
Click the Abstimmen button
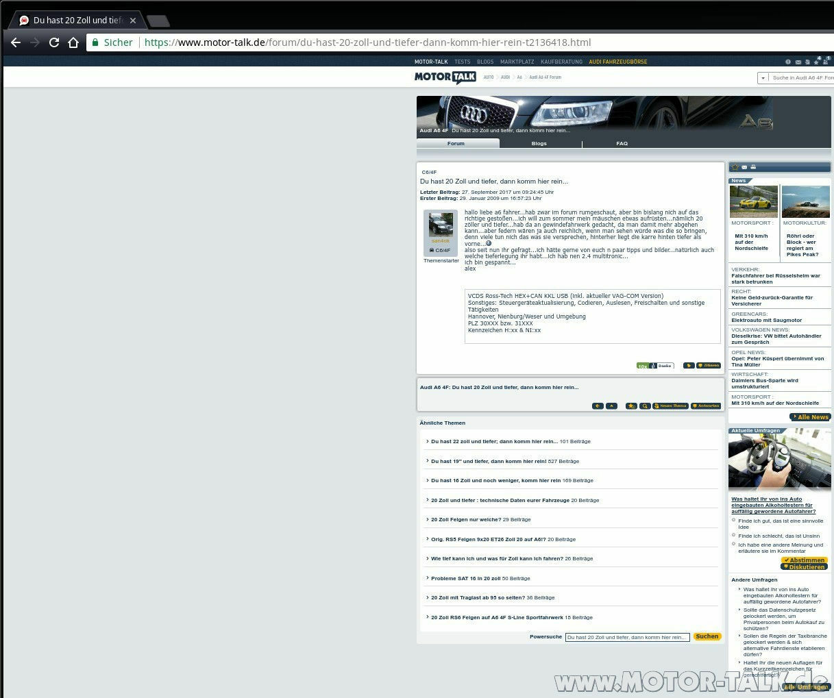point(804,560)
